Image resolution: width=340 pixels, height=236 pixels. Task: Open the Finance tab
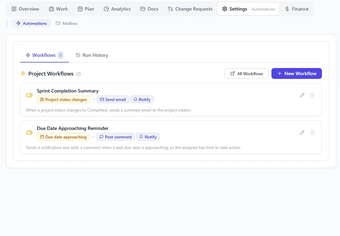(297, 9)
